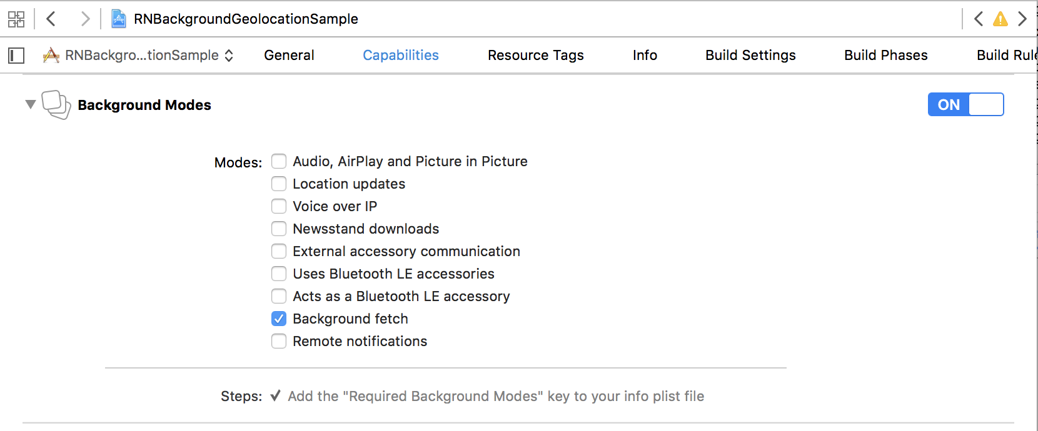
Task: Jump to previous issue arrow
Action: click(x=979, y=19)
